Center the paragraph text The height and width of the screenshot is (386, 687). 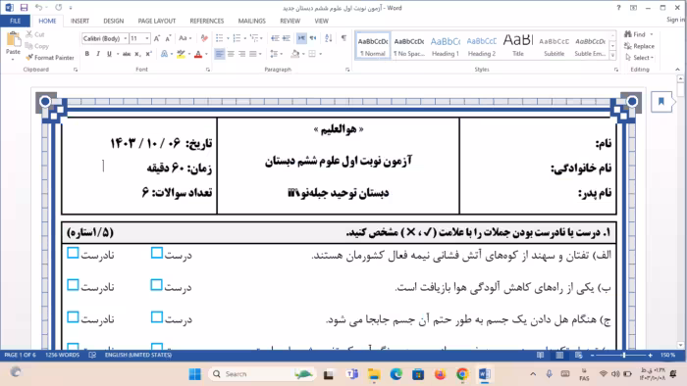click(x=231, y=54)
